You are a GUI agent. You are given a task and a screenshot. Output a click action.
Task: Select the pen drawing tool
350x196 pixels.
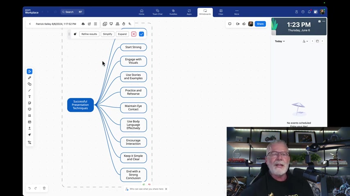point(30,78)
